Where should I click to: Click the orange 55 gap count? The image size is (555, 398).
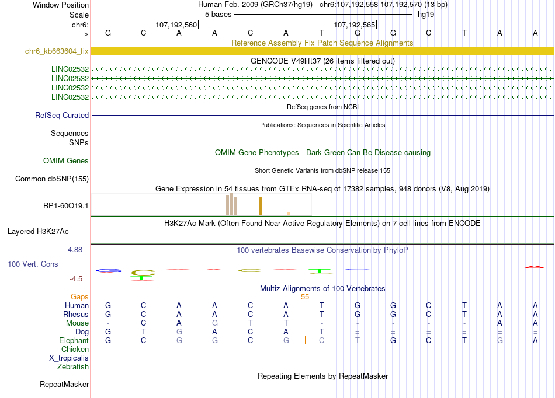click(x=305, y=297)
